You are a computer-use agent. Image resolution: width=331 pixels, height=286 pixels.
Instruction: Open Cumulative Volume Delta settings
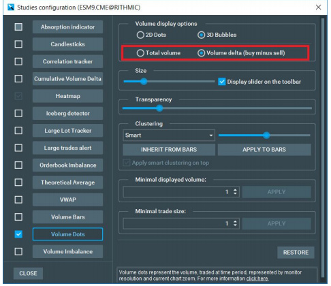(x=67, y=79)
